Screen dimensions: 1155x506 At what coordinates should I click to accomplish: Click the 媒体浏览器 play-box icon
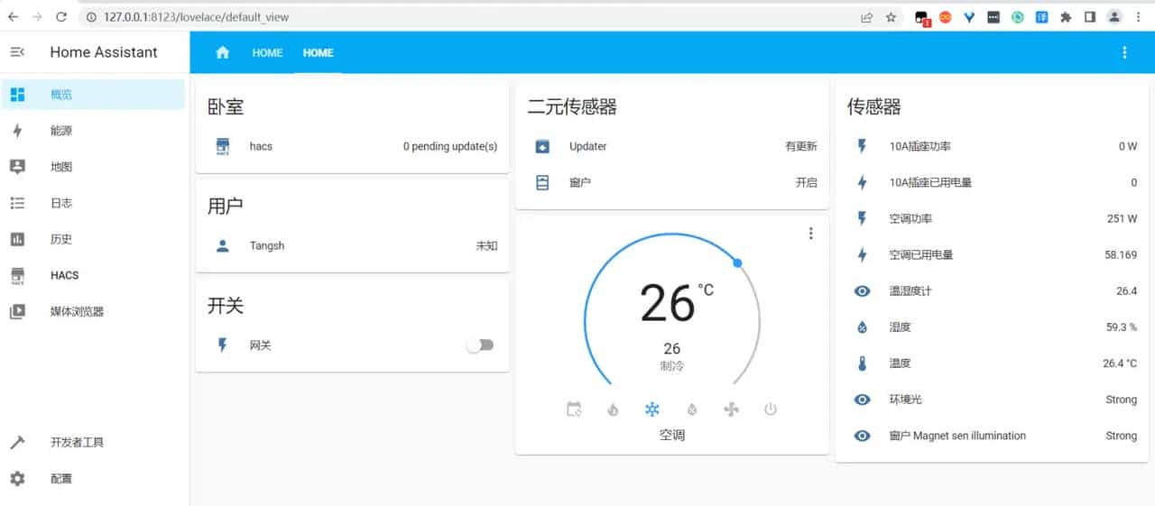[x=17, y=311]
